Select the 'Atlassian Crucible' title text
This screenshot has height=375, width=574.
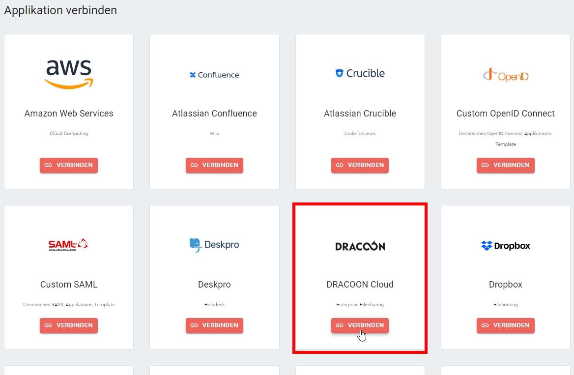(360, 114)
